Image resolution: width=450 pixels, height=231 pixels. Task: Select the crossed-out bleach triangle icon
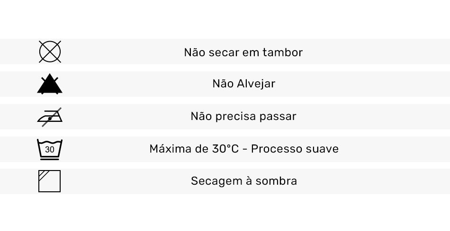point(50,85)
